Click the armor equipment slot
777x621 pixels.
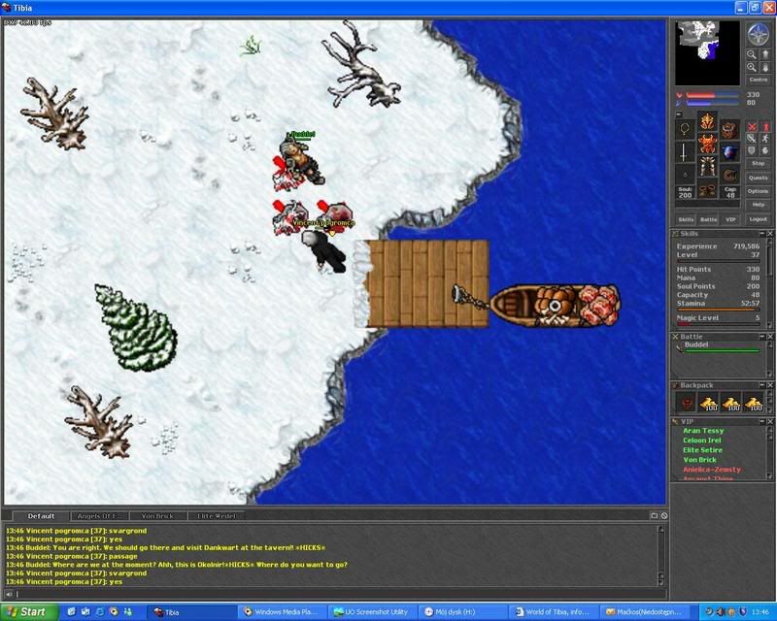point(707,143)
